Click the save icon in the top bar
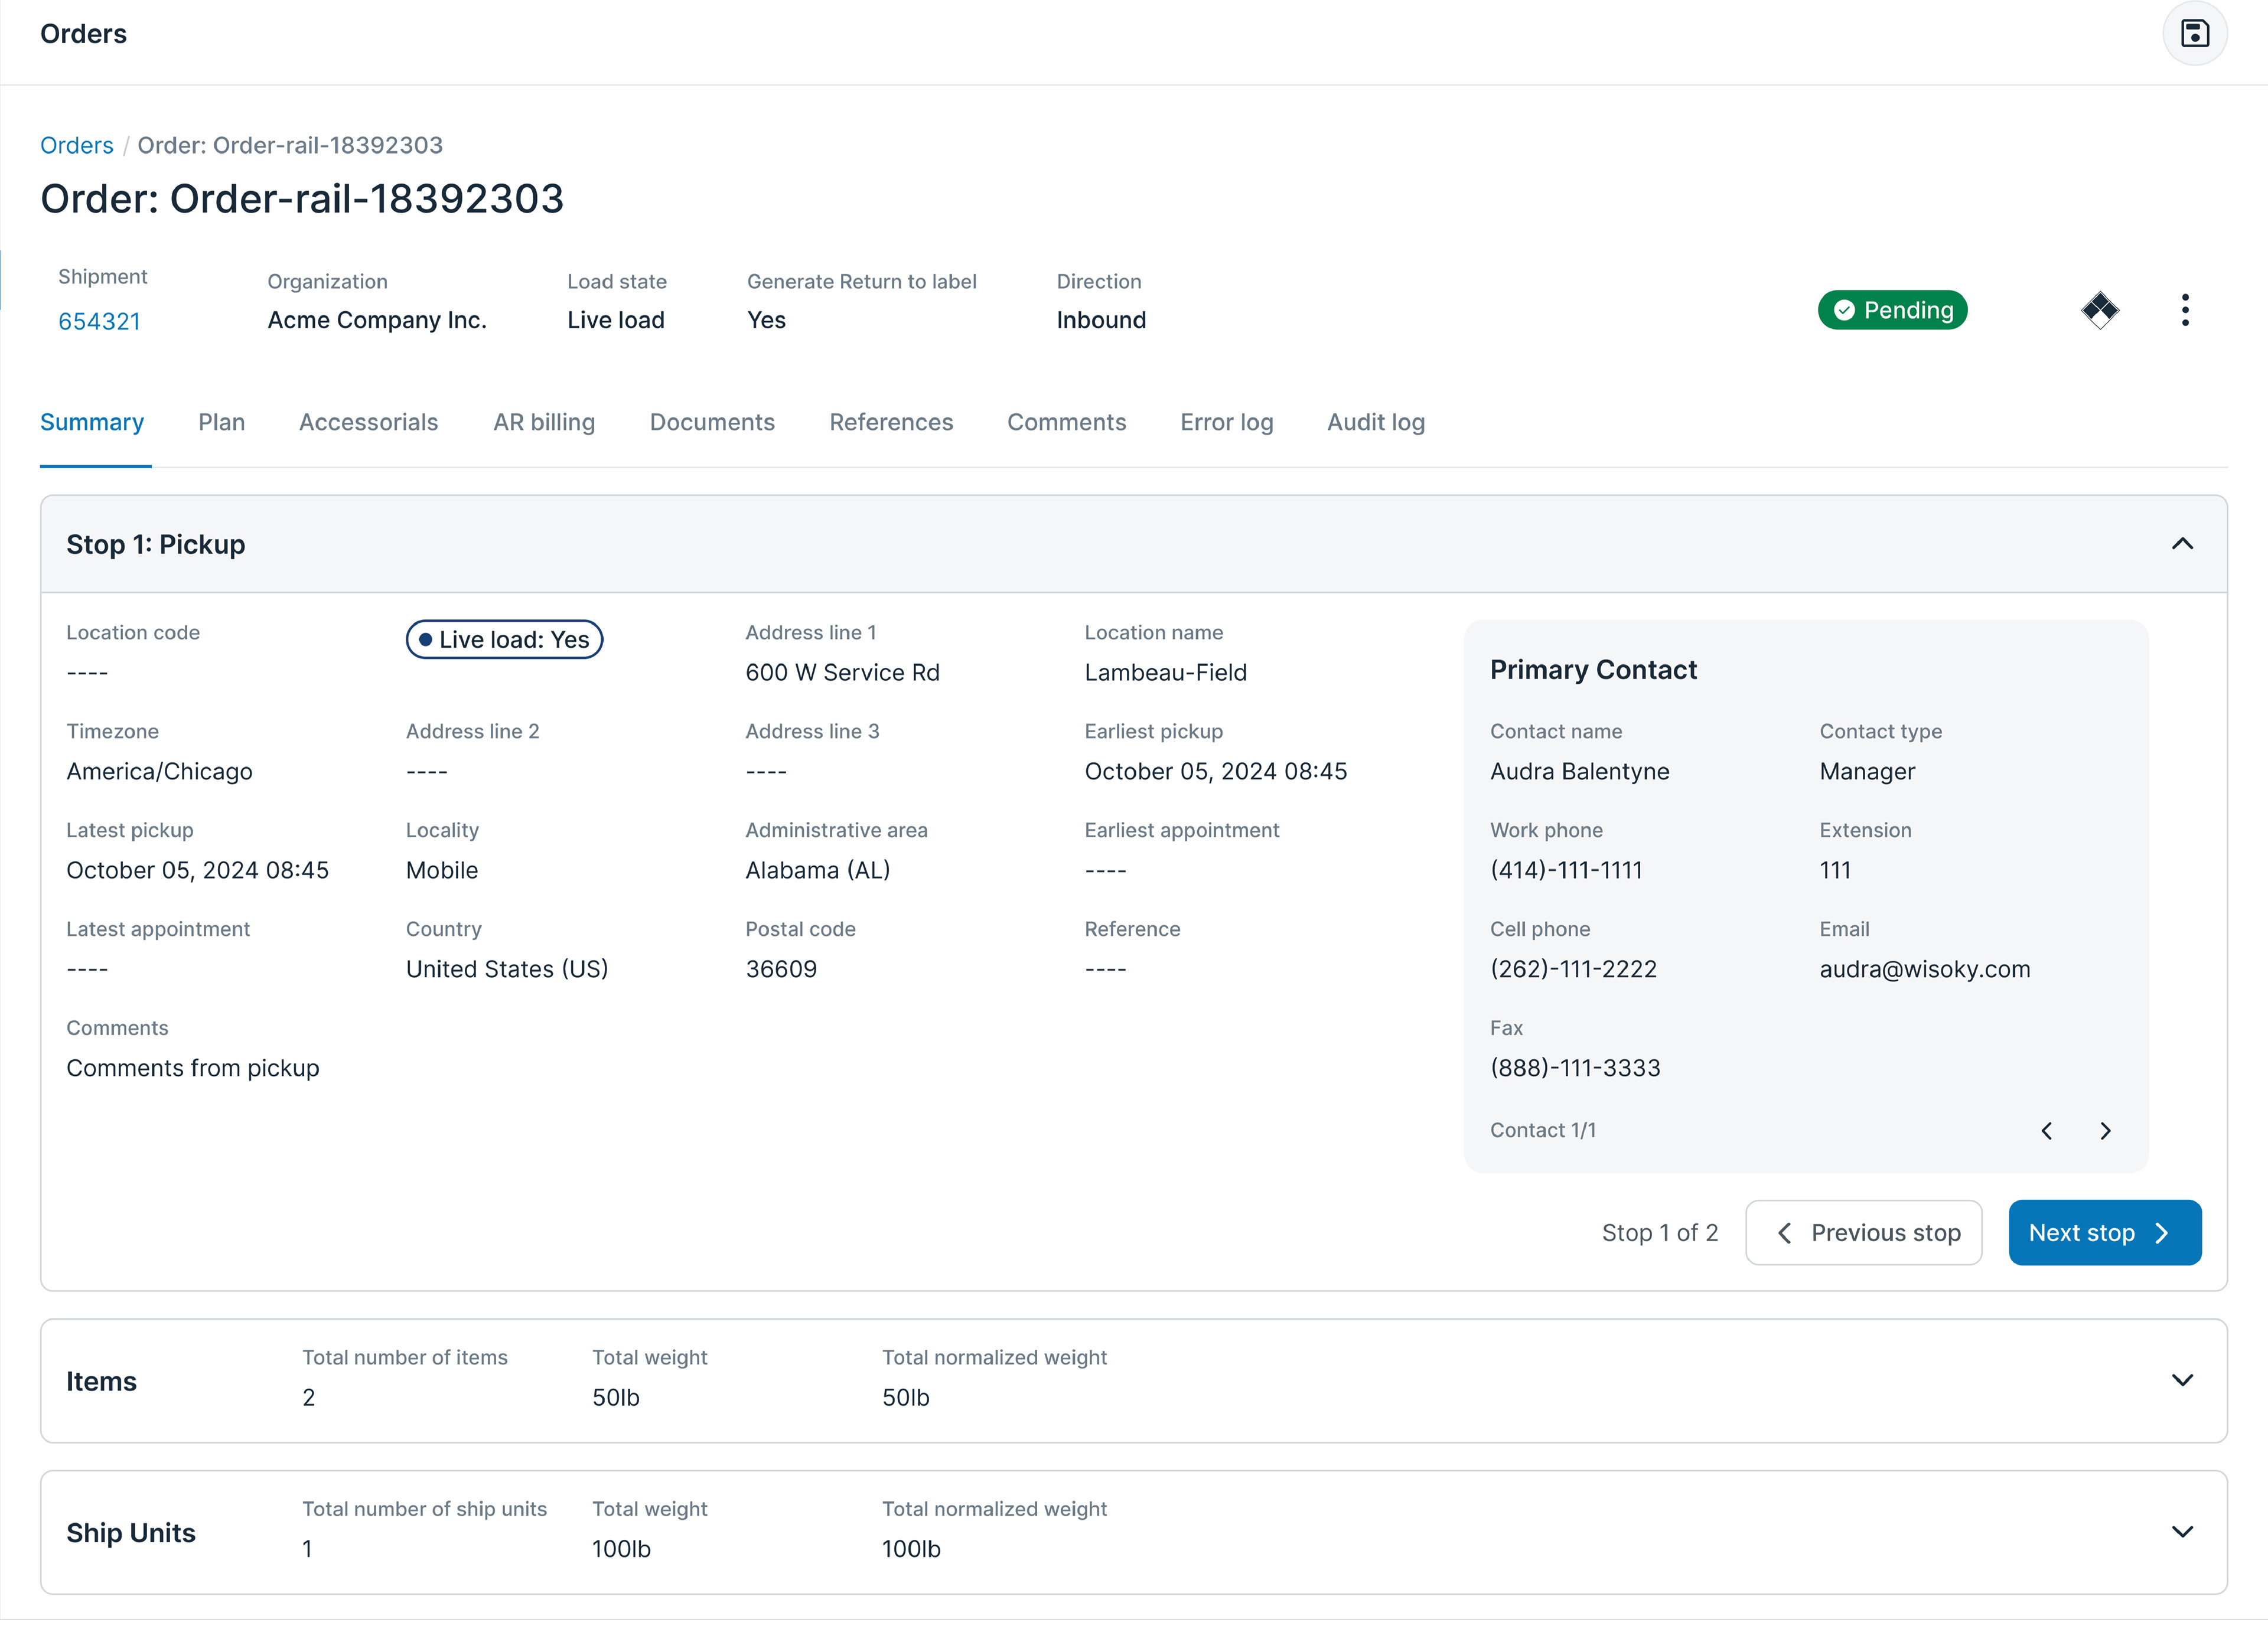Viewport: 2268px width, 1632px height. tap(2194, 34)
